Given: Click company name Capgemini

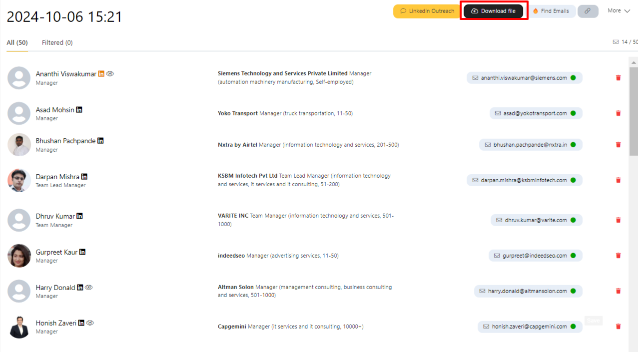Looking at the screenshot, I should (x=232, y=327).
